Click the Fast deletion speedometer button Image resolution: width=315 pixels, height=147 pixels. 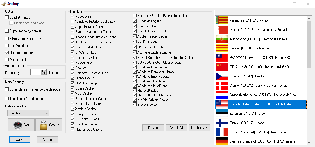tap(21, 125)
